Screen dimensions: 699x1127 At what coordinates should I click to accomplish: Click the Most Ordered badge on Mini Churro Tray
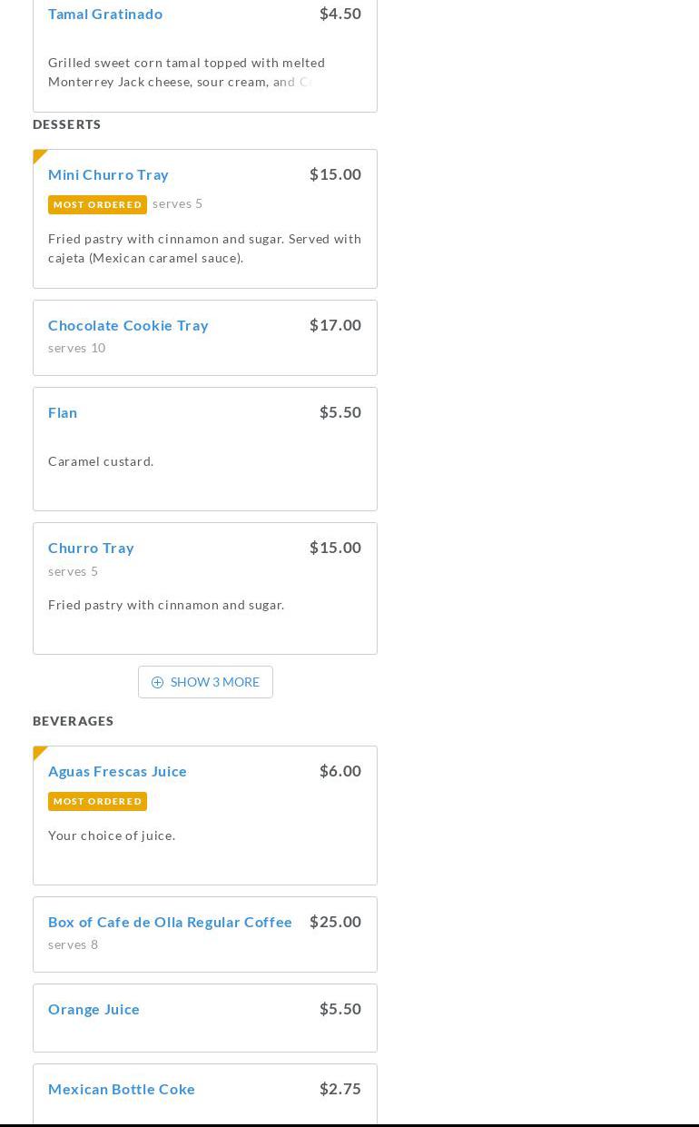(x=97, y=205)
